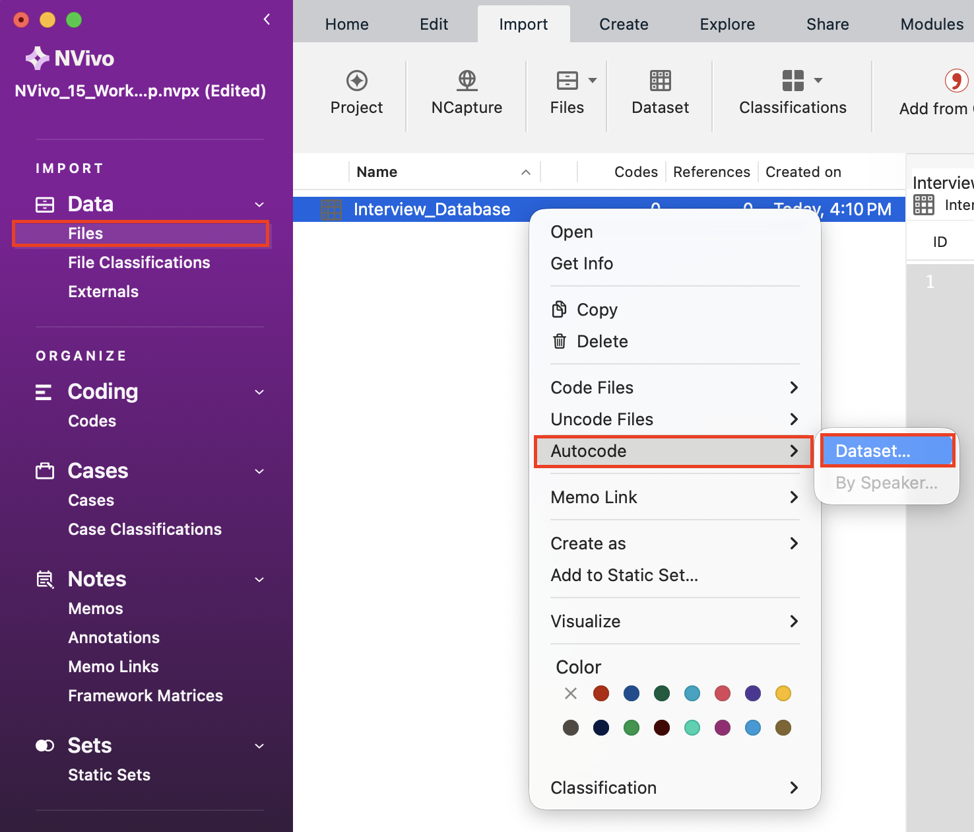974x832 pixels.
Task: Open File Classifications in the sidebar
Action: tap(139, 263)
